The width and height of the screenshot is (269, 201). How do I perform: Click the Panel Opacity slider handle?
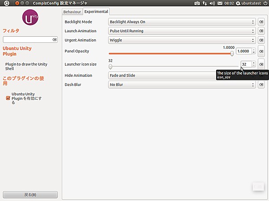click(232, 54)
